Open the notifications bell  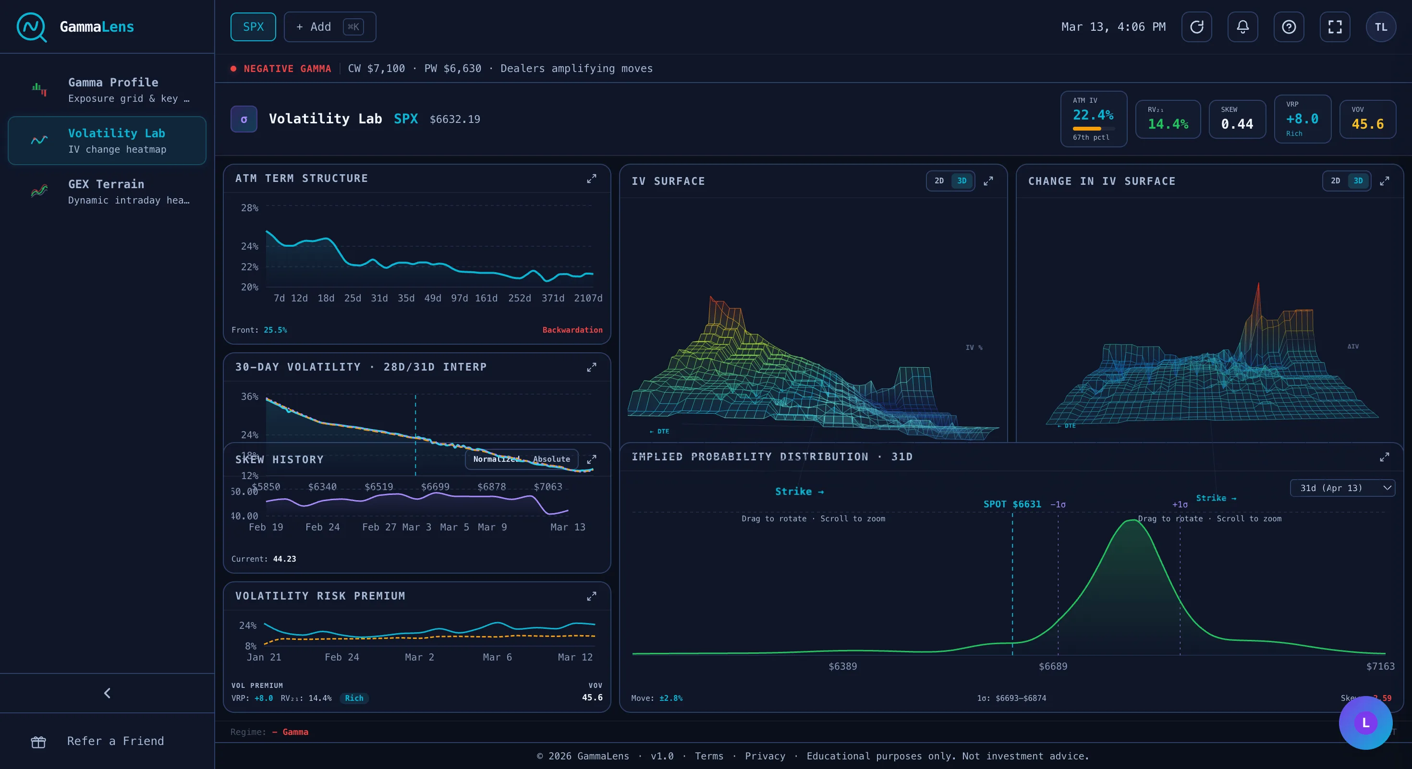coord(1242,26)
